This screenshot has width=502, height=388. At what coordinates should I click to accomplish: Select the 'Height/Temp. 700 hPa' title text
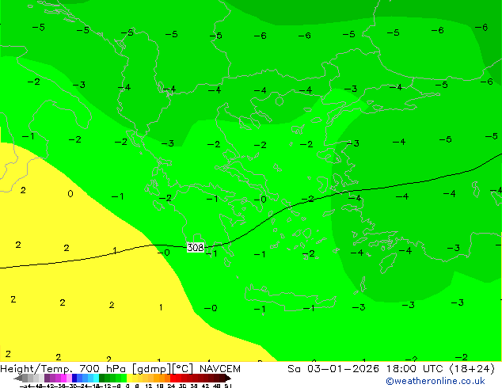63,369
